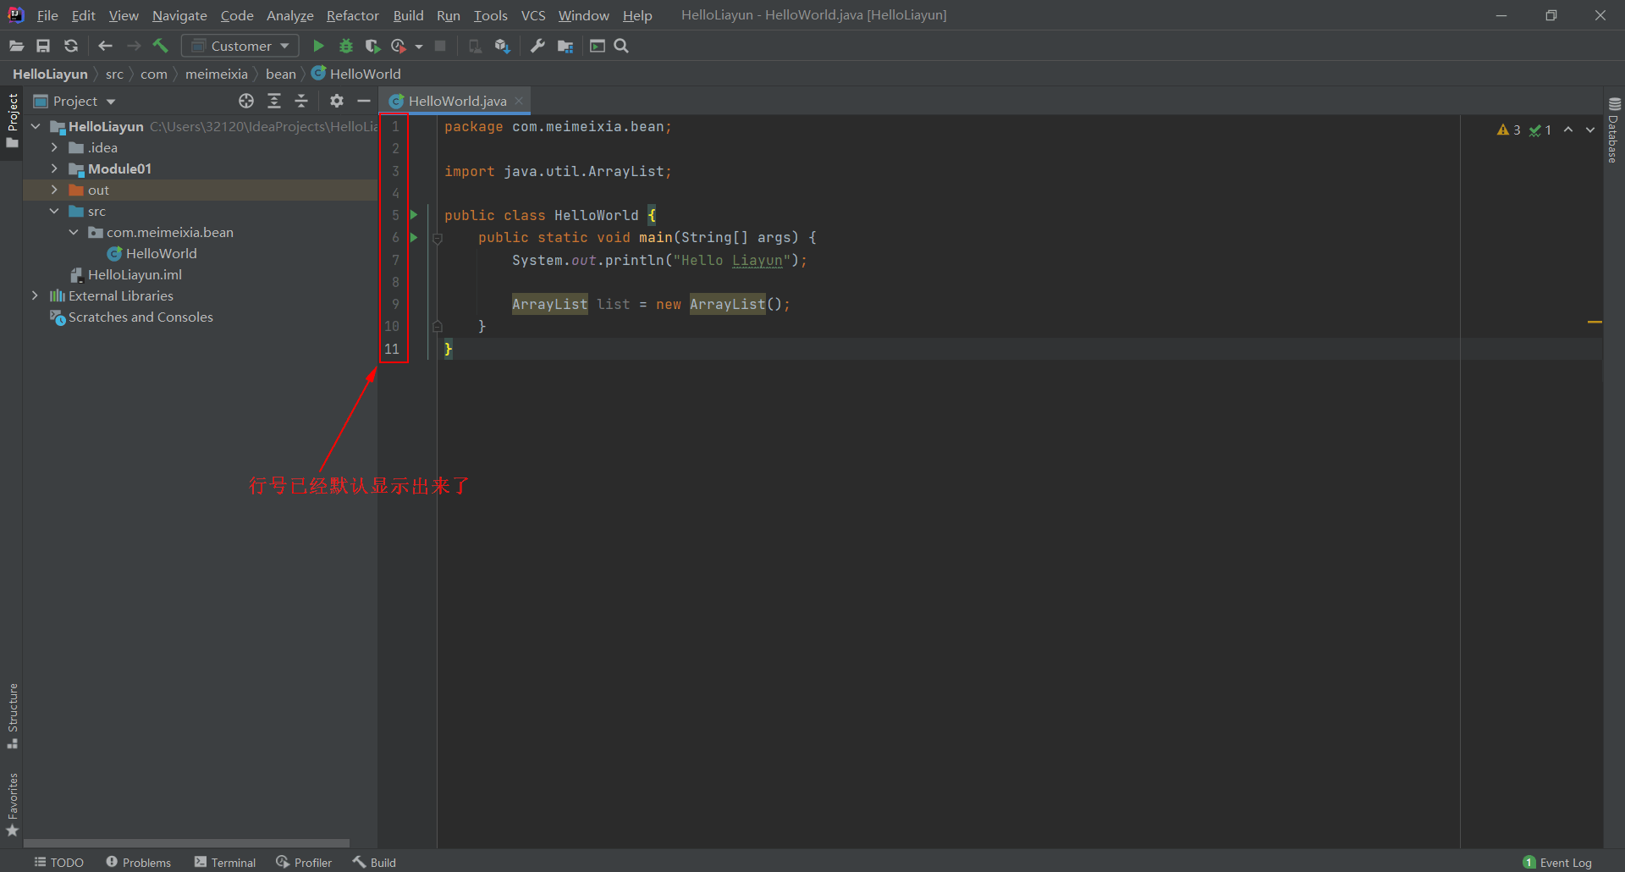Open Project Structure icon

click(x=565, y=46)
